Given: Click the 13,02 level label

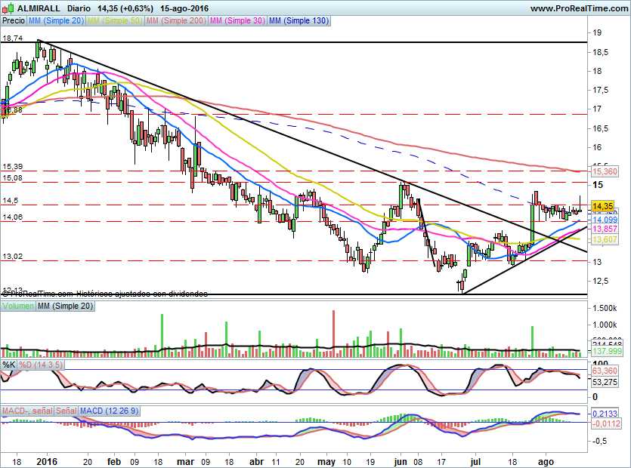Looking at the screenshot, I should (x=13, y=256).
